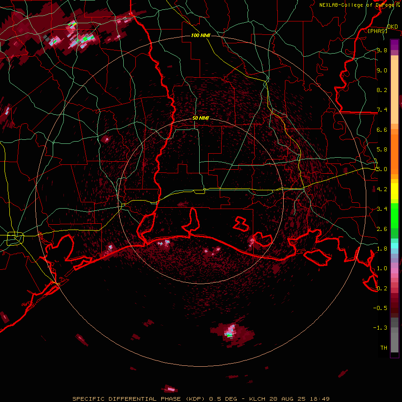The width and height of the screenshot is (402, 402).
Task: Pick the bright green segment of the color bar
Action: [x=394, y=215]
